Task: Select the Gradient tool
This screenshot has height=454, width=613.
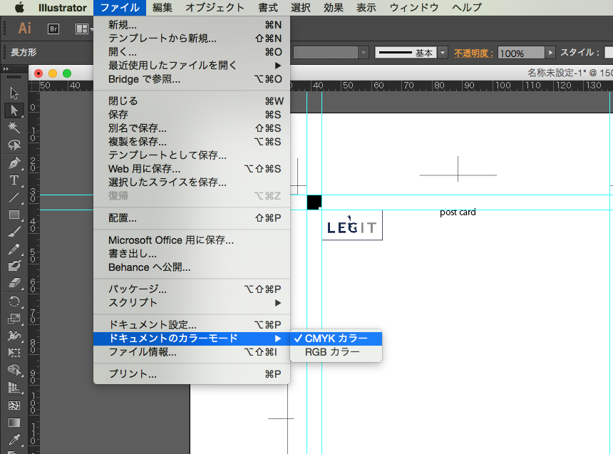Action: point(14,423)
